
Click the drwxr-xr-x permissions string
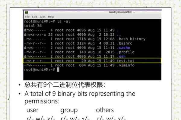tap(35, 34)
